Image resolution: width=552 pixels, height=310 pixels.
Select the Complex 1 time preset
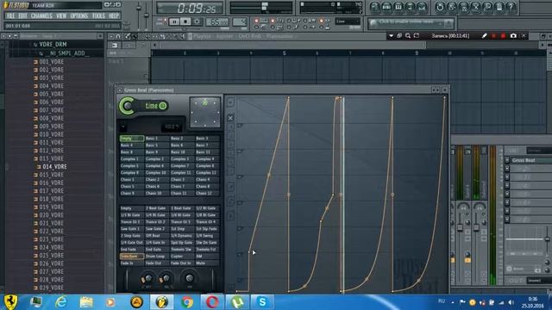point(132,158)
